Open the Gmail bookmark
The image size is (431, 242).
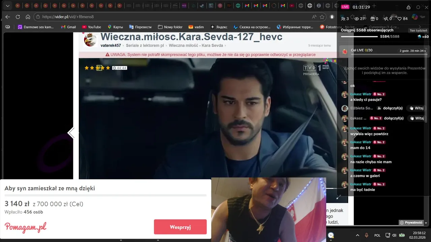coord(68,27)
